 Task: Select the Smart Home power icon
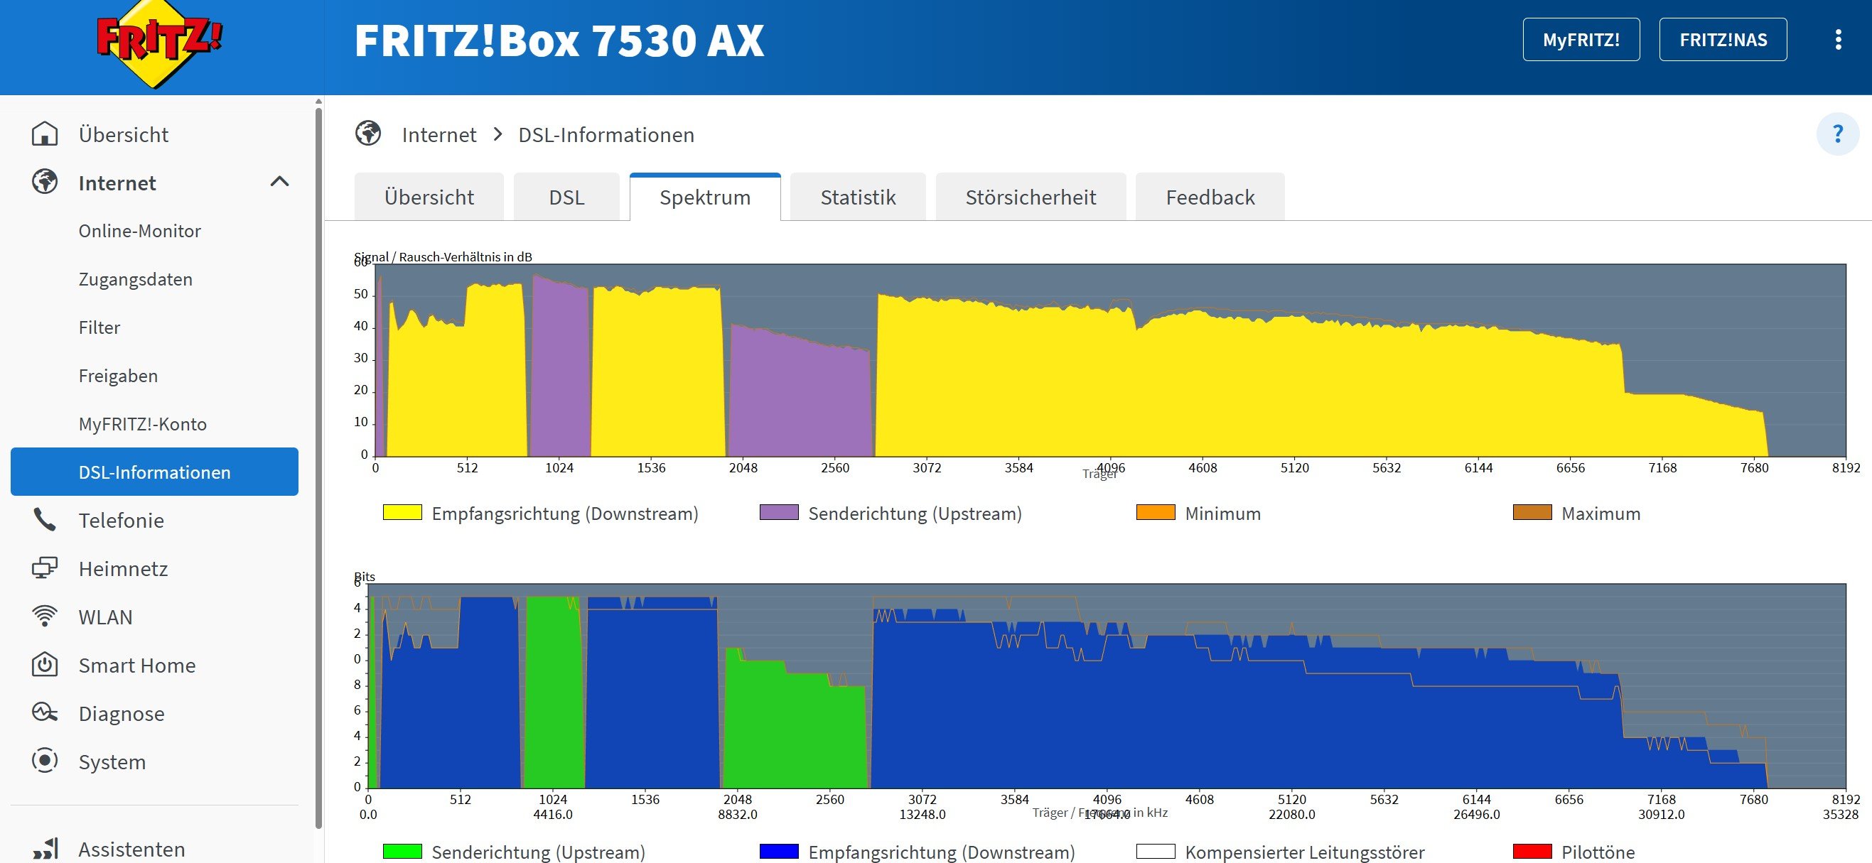pyautogui.click(x=44, y=665)
